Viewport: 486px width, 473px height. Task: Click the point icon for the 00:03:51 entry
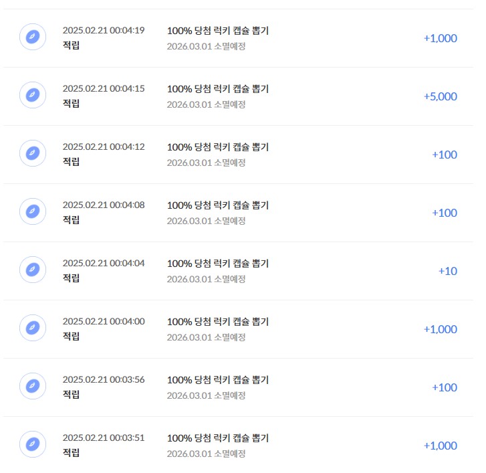pos(33,444)
